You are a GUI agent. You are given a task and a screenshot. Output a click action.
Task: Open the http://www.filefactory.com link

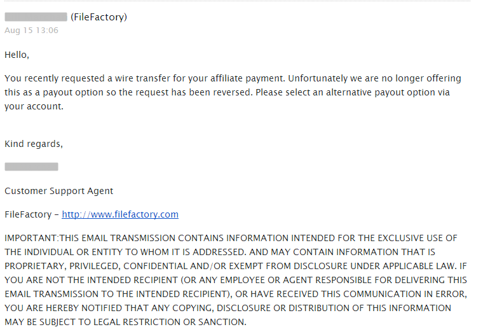120,214
